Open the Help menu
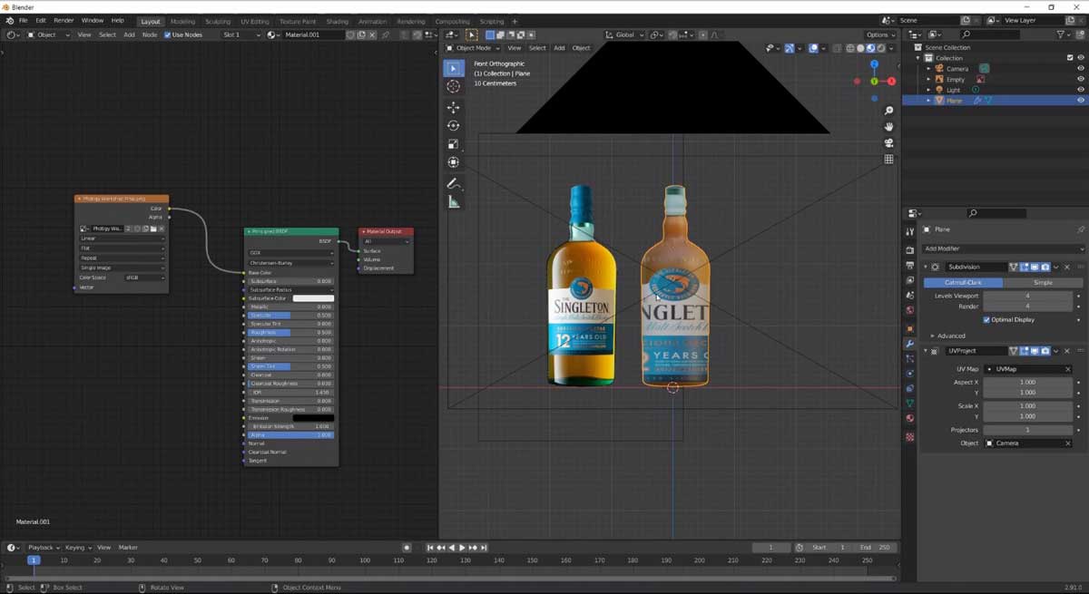This screenshot has width=1089, height=594. click(117, 20)
